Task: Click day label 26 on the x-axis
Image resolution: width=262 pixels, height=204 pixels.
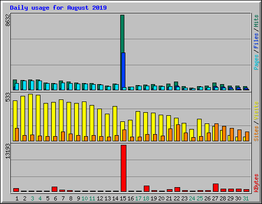Action: pyautogui.click(x=207, y=198)
